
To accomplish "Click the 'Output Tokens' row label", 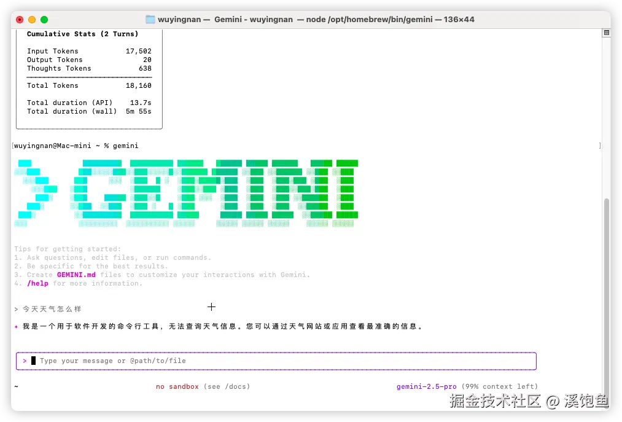I will [55, 60].
